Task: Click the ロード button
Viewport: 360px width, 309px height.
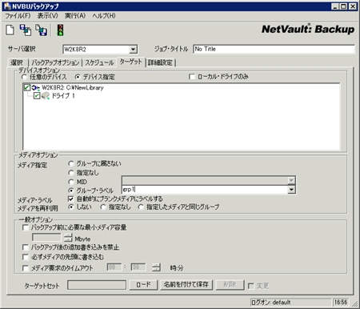Action: pos(143,285)
